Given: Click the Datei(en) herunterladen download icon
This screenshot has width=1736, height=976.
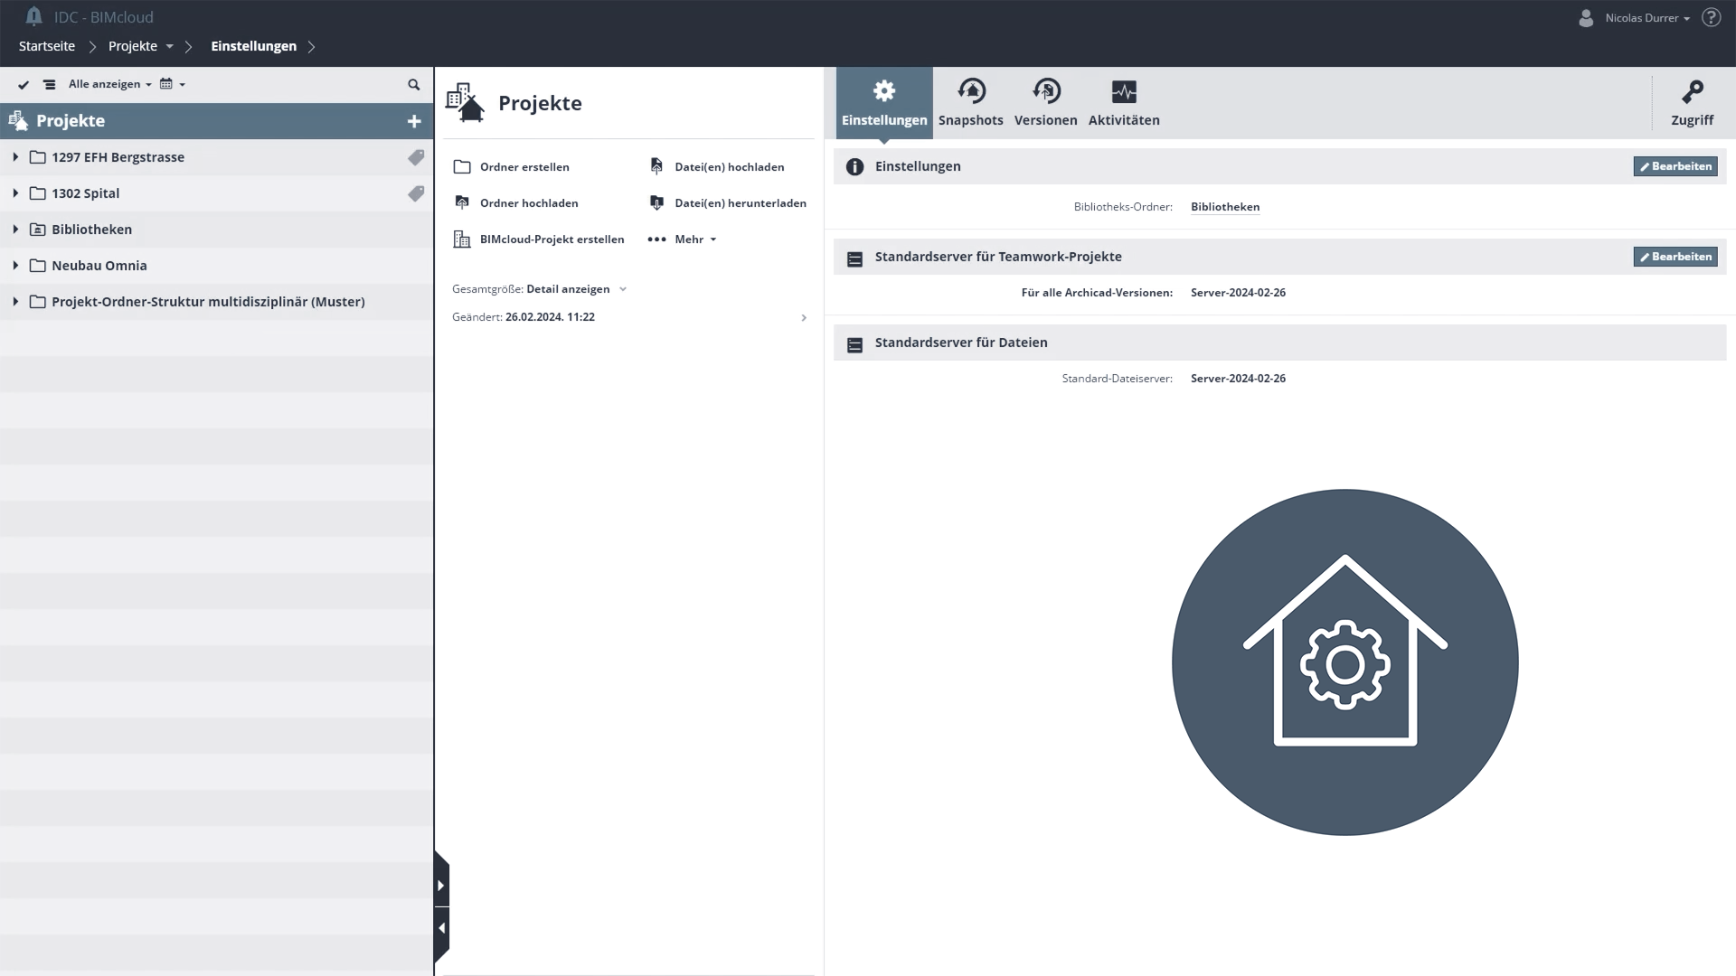Looking at the screenshot, I should pos(657,203).
